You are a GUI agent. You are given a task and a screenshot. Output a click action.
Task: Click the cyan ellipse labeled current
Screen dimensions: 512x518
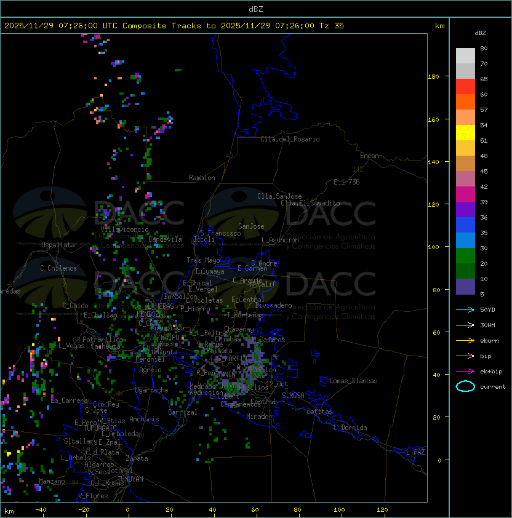465,386
